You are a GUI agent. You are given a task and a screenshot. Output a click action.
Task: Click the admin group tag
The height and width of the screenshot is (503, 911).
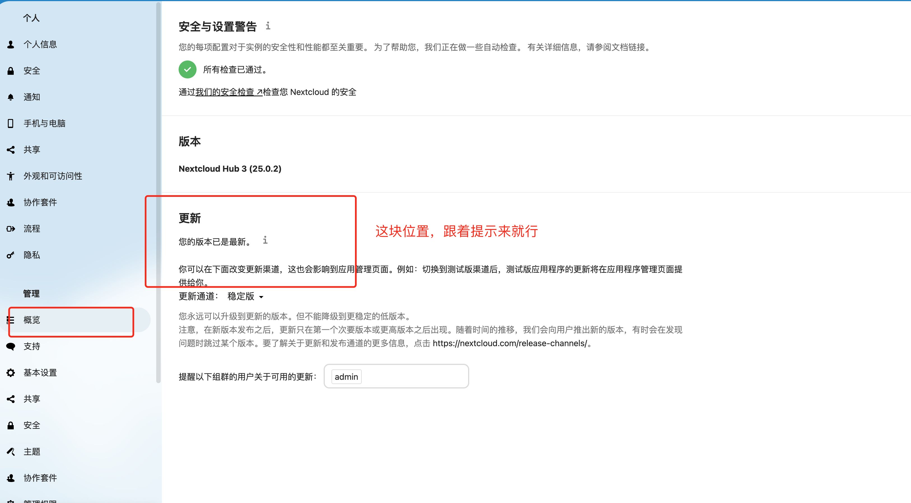[x=346, y=377]
